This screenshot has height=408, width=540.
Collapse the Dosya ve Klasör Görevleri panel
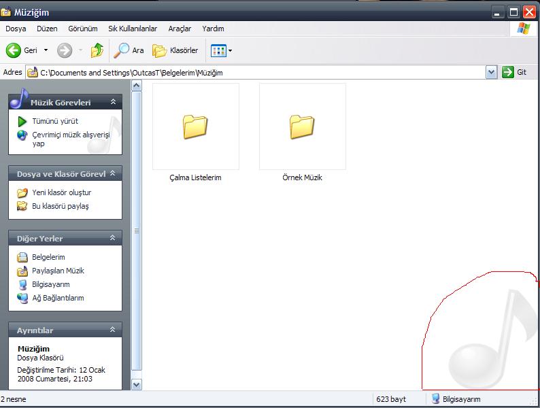click(113, 173)
